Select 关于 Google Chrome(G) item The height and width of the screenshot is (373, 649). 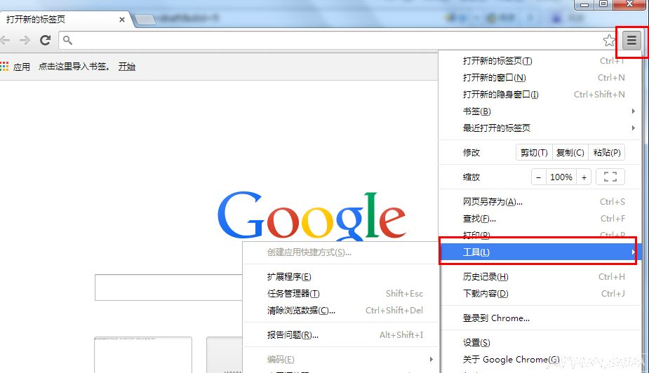click(540, 360)
